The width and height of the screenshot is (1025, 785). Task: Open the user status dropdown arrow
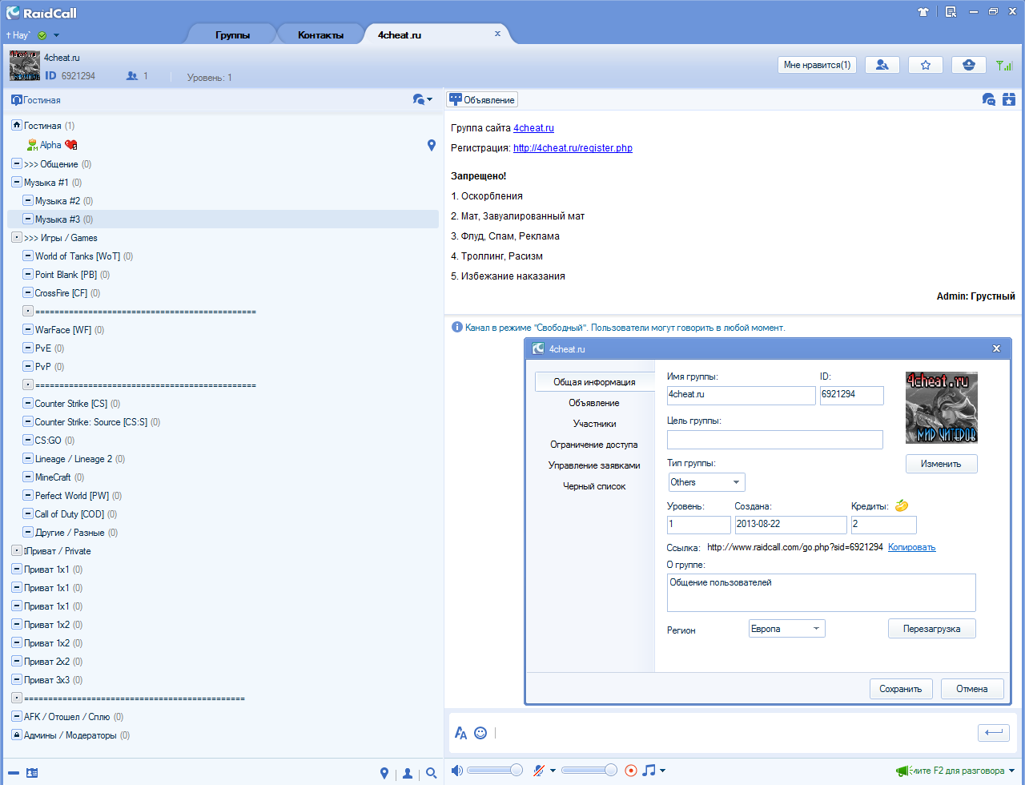56,35
